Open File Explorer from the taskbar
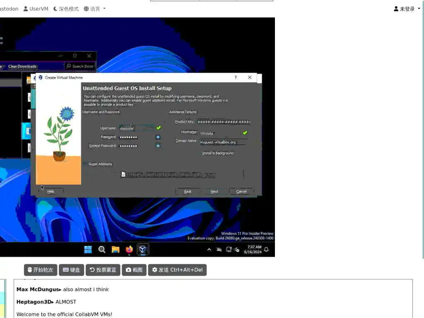424x318 pixels. tap(116, 249)
